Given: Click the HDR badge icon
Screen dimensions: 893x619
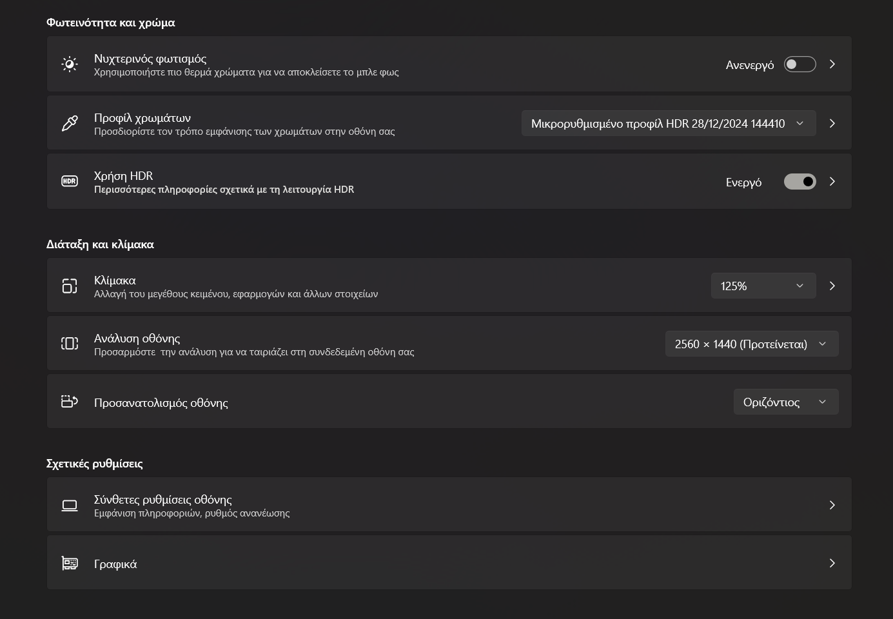Looking at the screenshot, I should point(70,181).
